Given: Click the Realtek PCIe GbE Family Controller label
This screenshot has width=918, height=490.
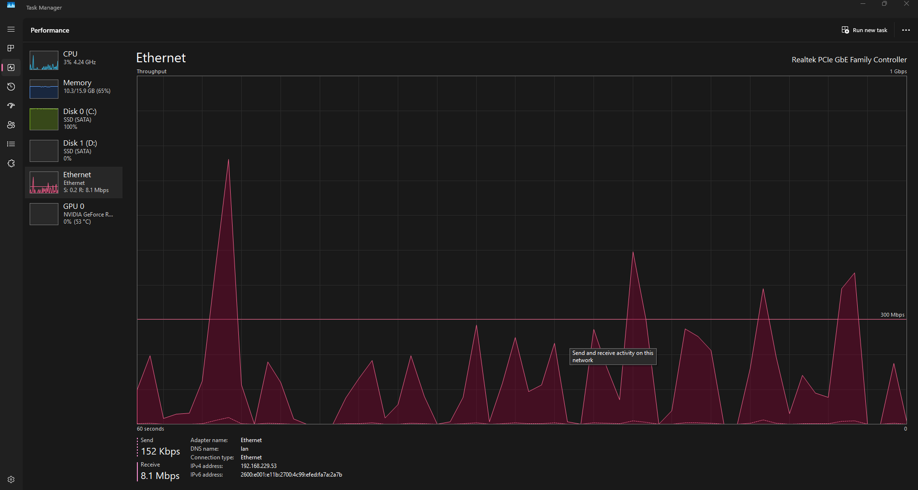Looking at the screenshot, I should 849,59.
